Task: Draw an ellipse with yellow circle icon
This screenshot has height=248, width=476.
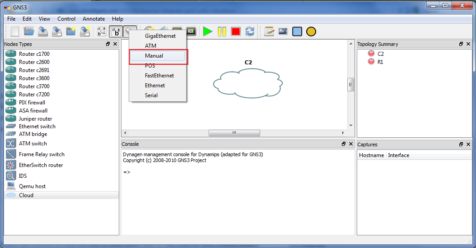Action: [311, 32]
